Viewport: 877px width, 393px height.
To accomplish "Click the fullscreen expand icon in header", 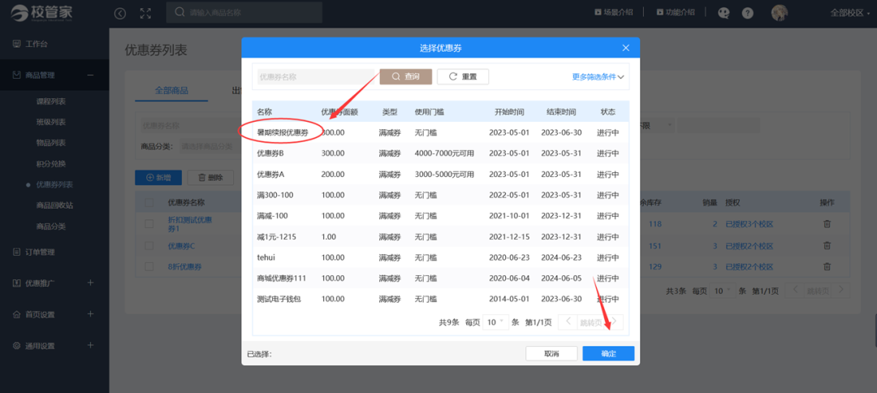I will click(x=145, y=13).
